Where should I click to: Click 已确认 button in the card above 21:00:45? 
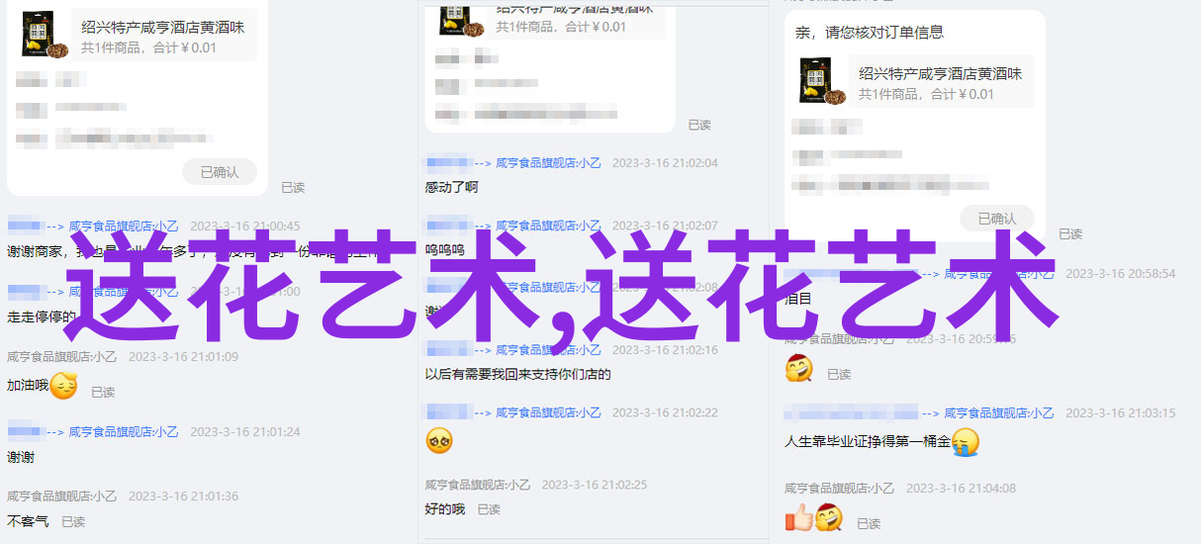[x=220, y=172]
